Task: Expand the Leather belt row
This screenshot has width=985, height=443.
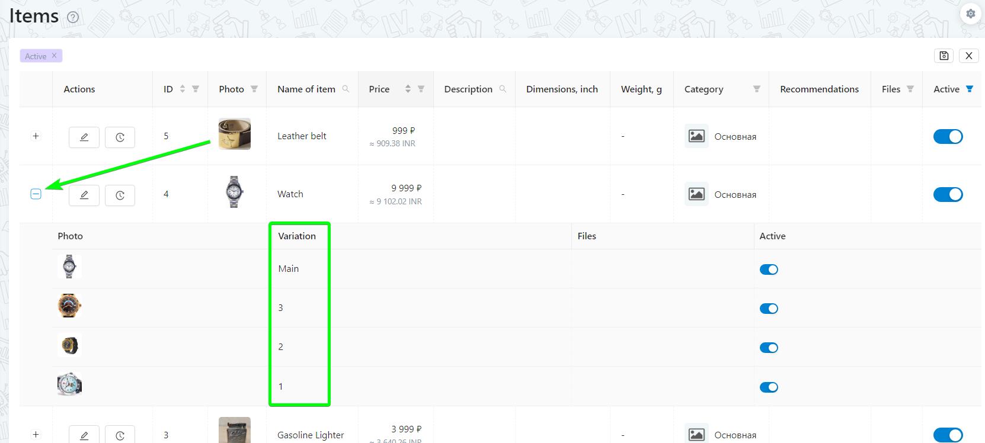Action: tap(36, 136)
